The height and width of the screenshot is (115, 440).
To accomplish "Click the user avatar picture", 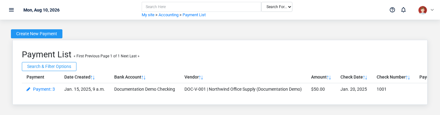I will [423, 10].
